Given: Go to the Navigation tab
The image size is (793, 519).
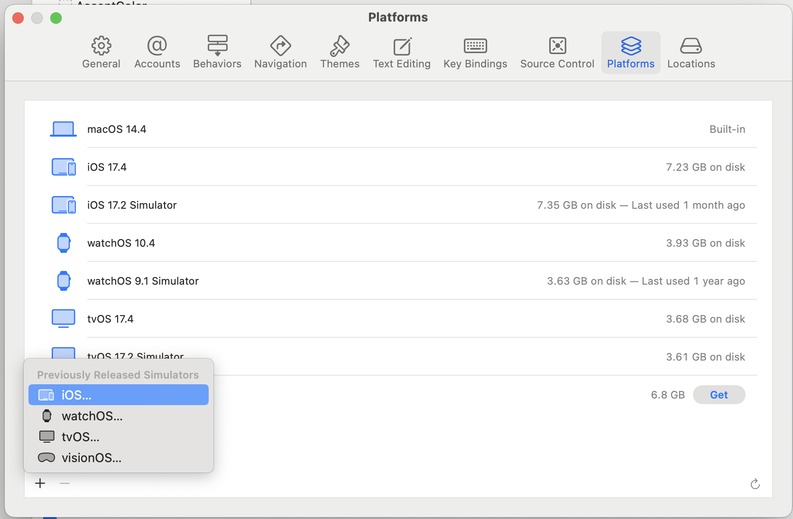Looking at the screenshot, I should click(x=280, y=53).
